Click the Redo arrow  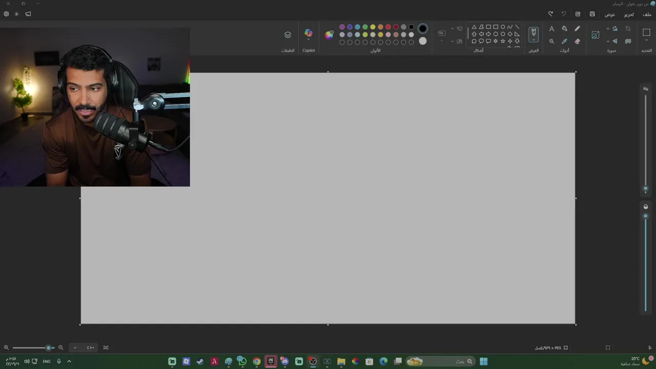tap(550, 14)
